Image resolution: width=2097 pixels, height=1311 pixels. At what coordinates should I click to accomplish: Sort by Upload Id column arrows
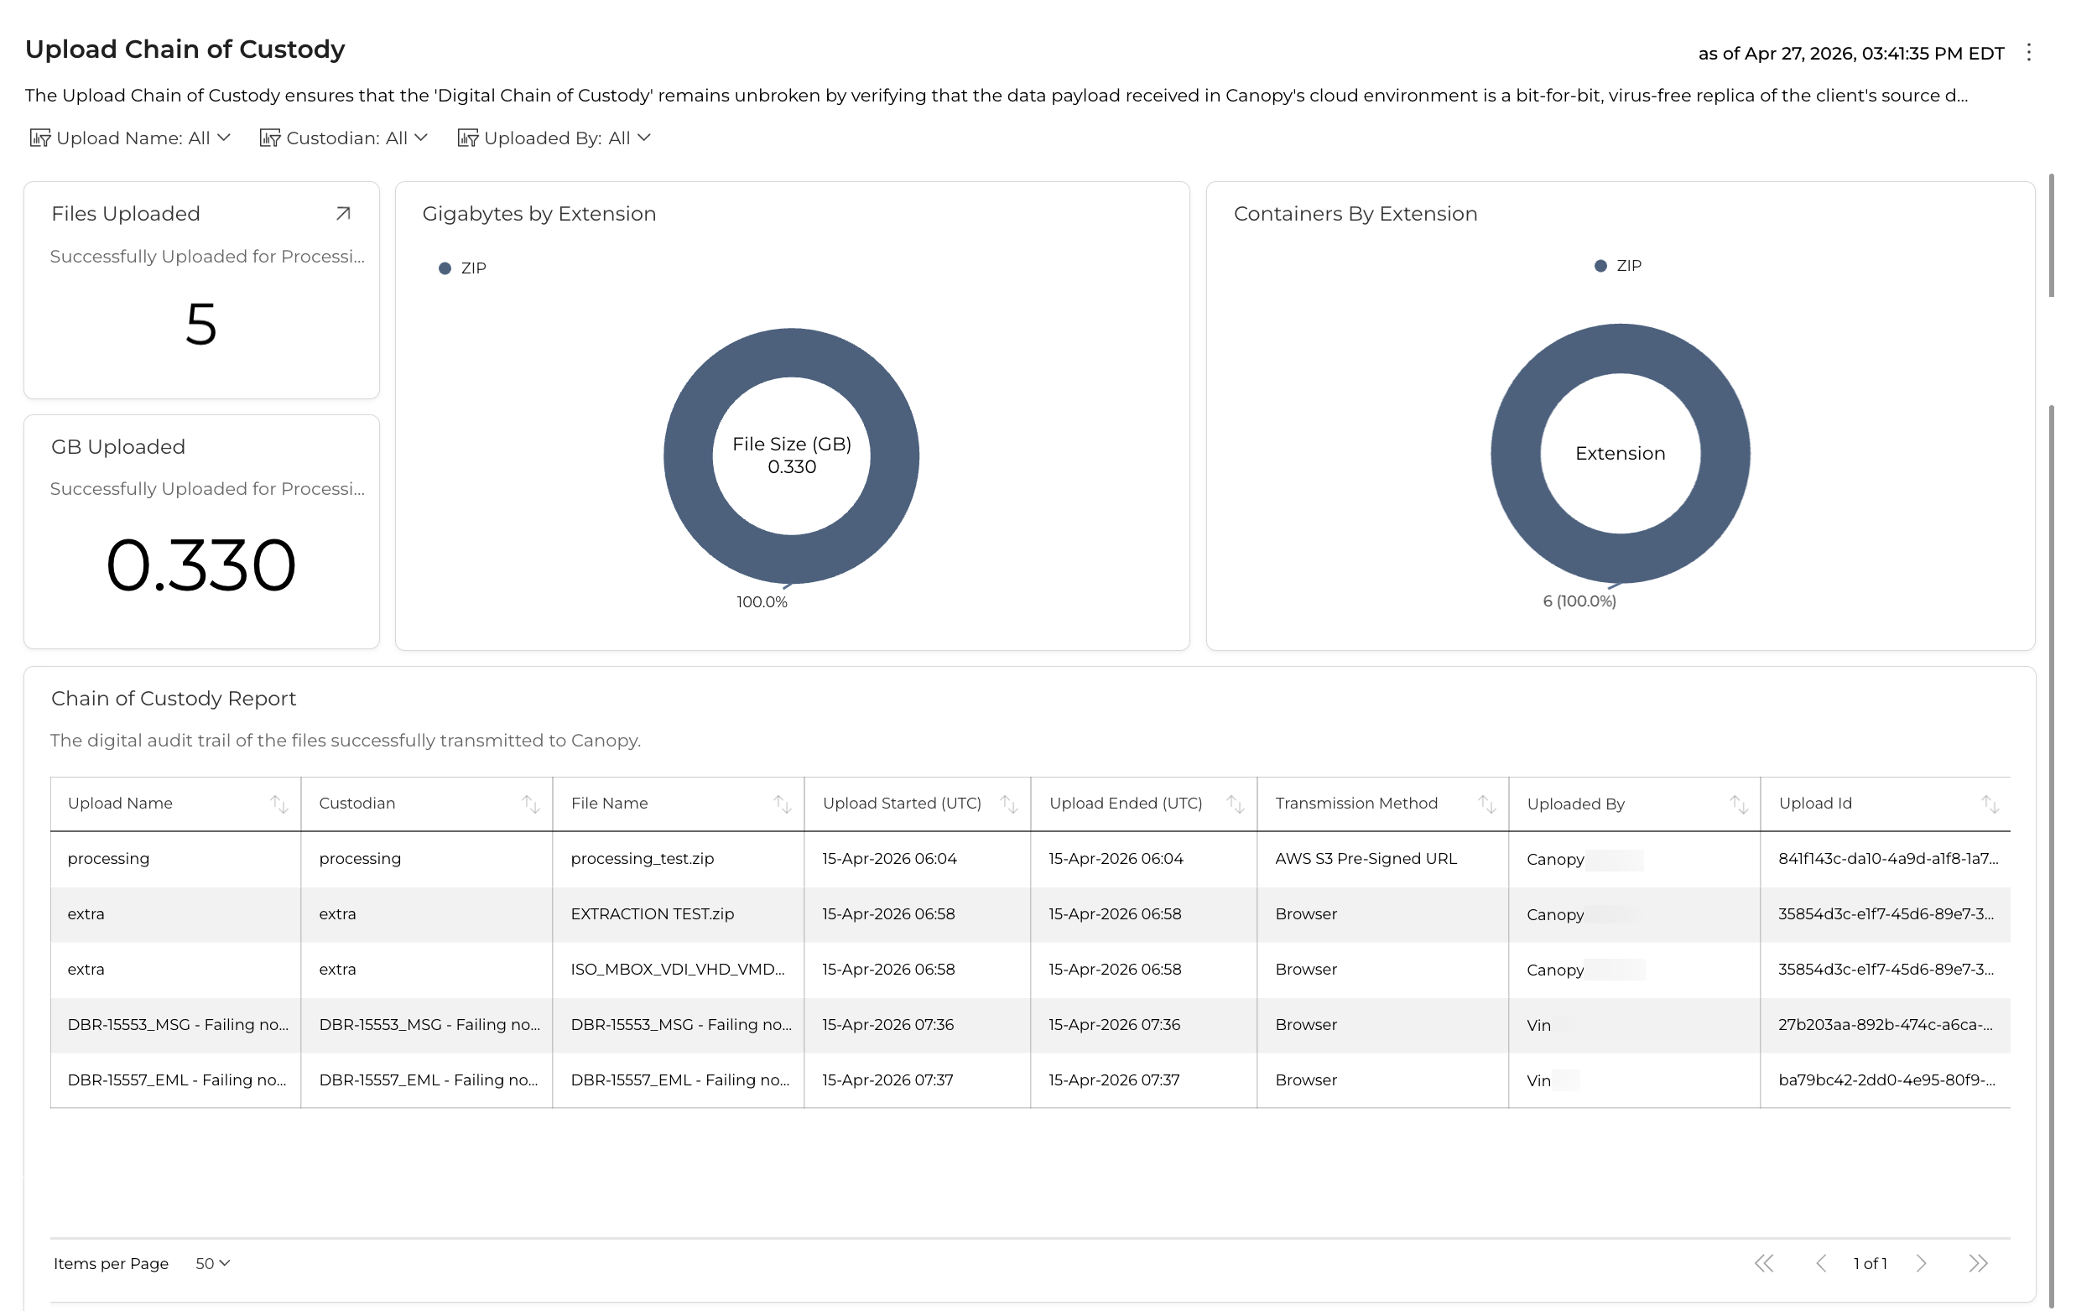(1990, 804)
